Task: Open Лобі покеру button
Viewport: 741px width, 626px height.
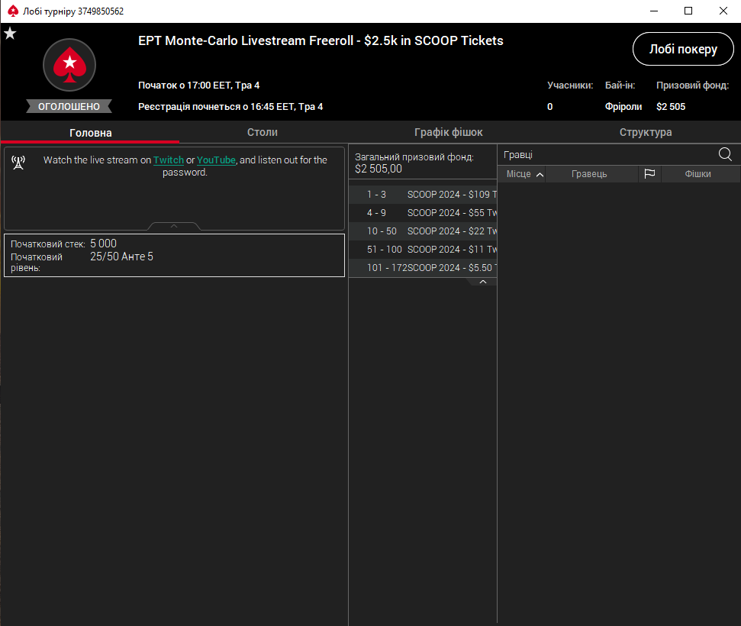Action: [x=683, y=49]
